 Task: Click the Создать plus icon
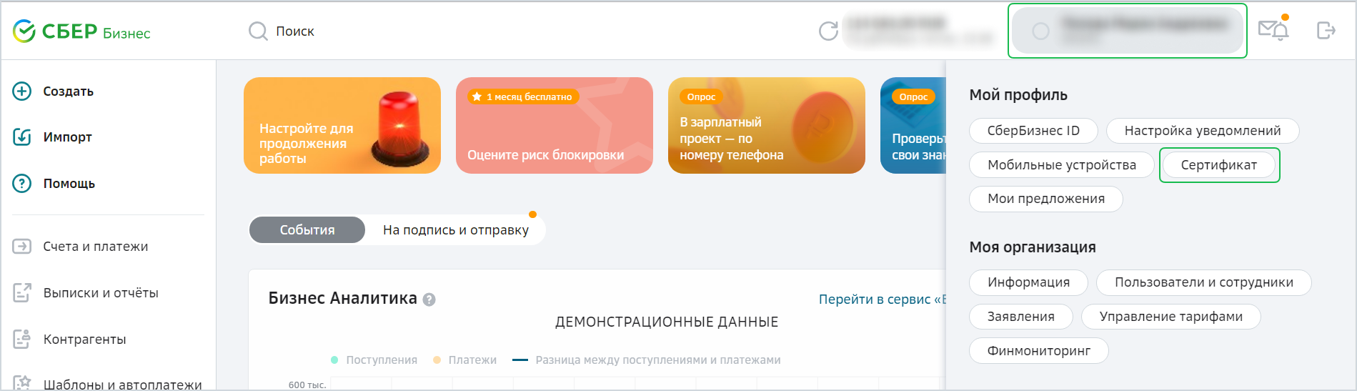pyautogui.click(x=22, y=91)
